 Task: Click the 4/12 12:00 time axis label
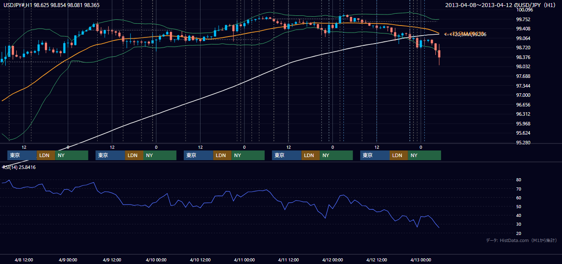pos(376,260)
